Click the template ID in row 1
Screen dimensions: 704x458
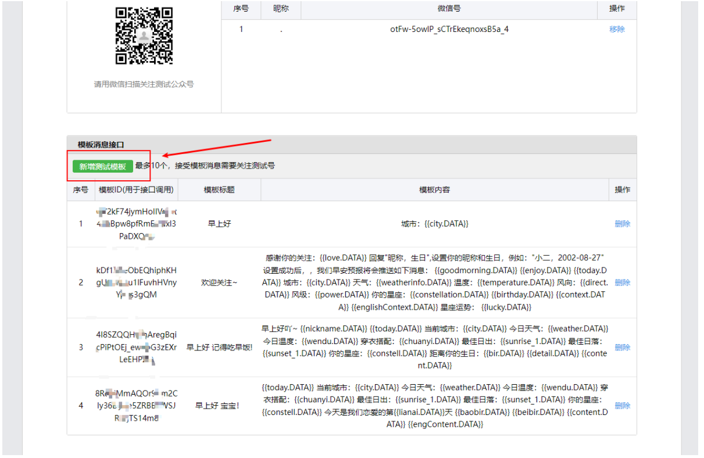pos(137,224)
